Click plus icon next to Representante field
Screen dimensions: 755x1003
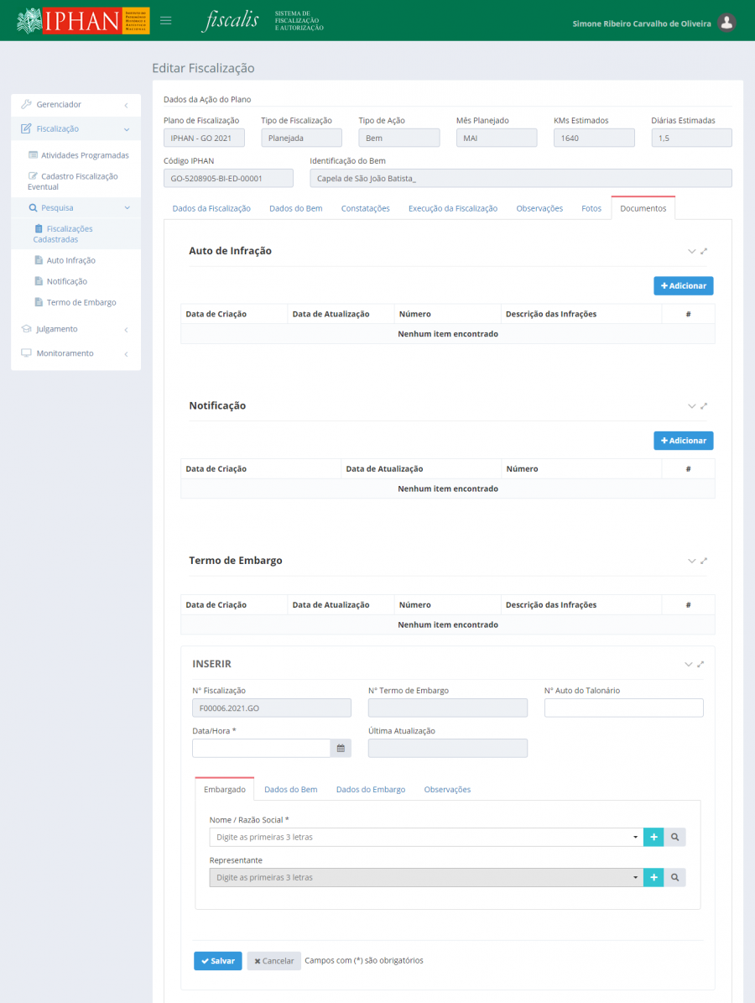point(653,877)
